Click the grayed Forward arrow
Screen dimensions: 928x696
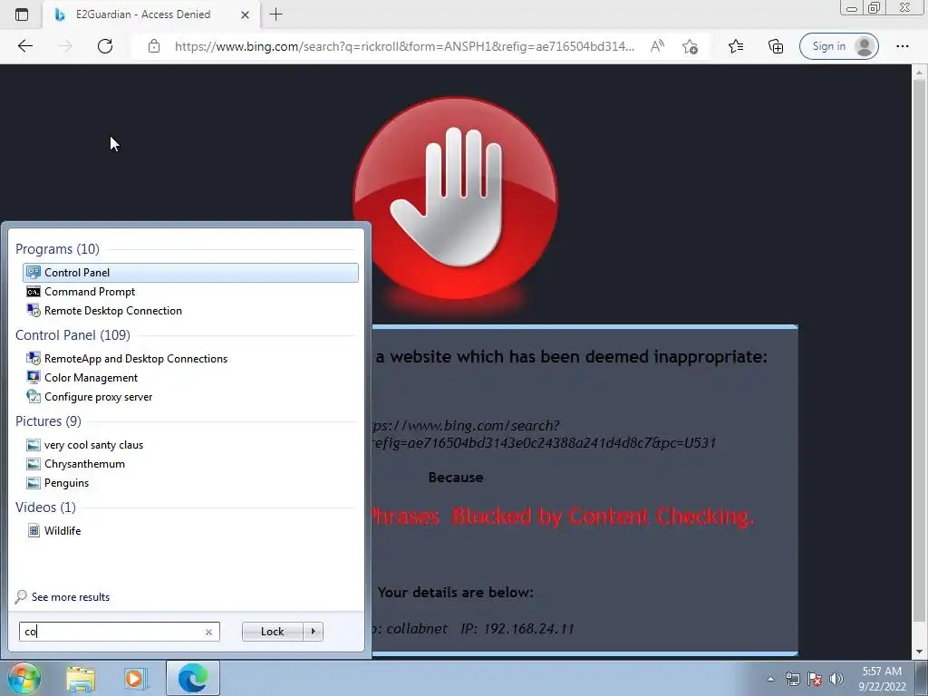(65, 46)
